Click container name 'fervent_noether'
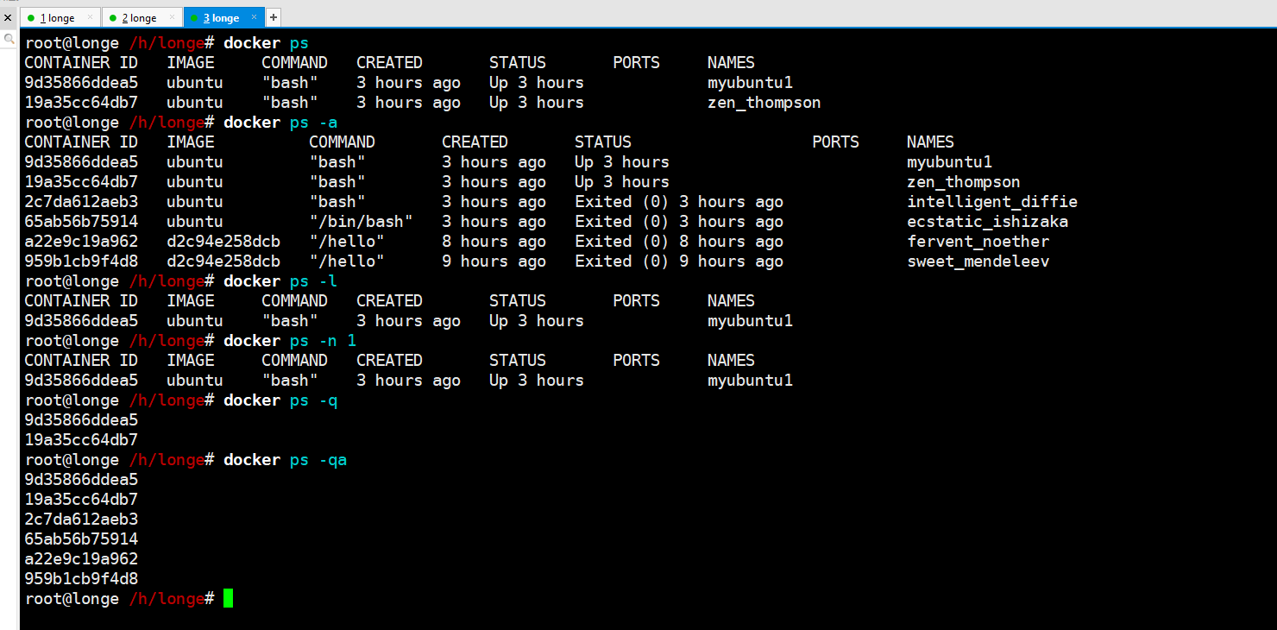Screen dimensions: 1277x630 coord(978,242)
